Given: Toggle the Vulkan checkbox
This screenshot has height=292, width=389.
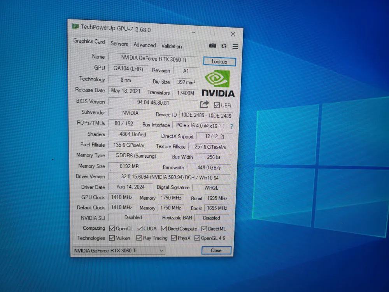Looking at the screenshot, I should click(112, 238).
